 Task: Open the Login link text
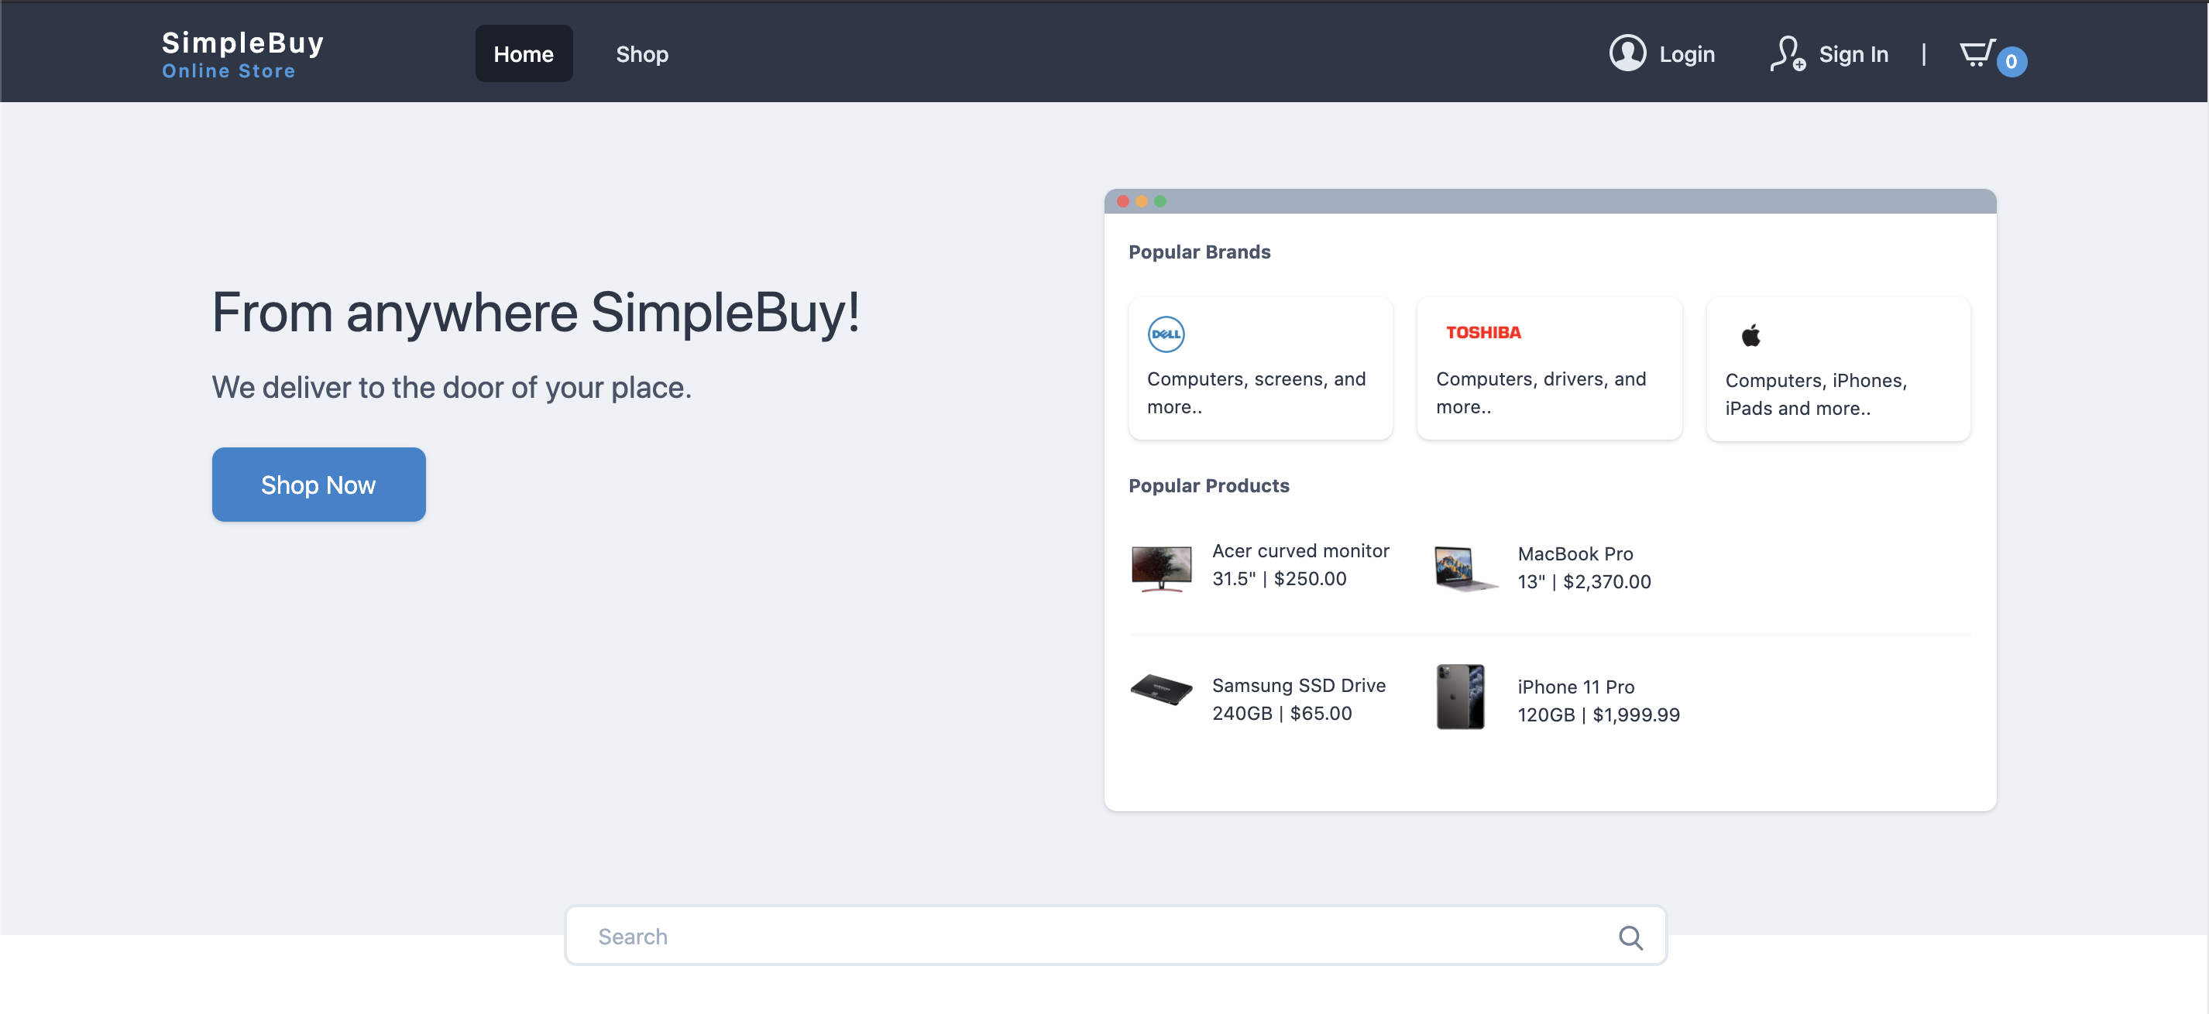[1686, 54]
